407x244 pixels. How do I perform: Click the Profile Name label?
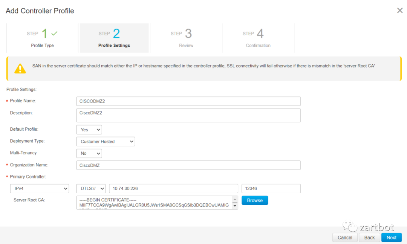(23, 101)
